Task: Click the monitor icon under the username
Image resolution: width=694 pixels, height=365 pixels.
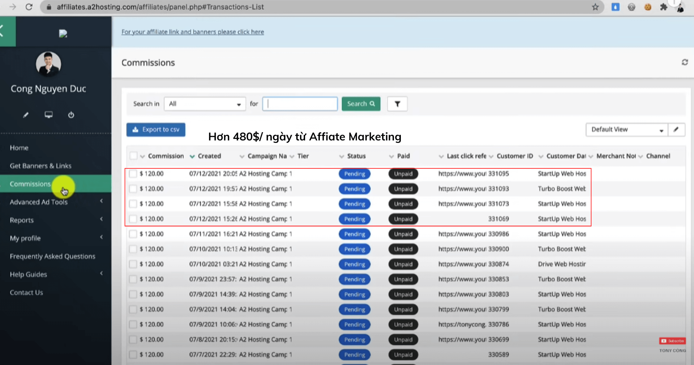Action: [48, 115]
